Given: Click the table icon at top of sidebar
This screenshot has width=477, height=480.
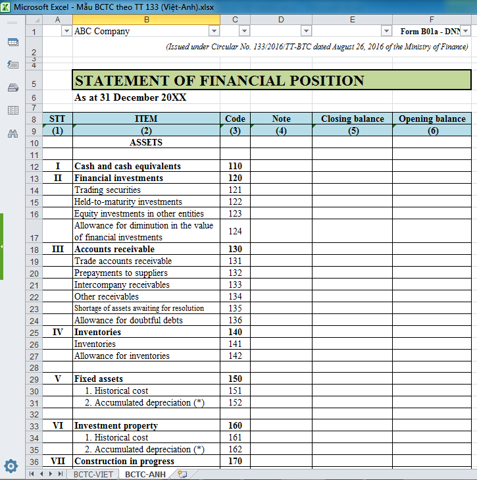Looking at the screenshot, I should point(13,42).
